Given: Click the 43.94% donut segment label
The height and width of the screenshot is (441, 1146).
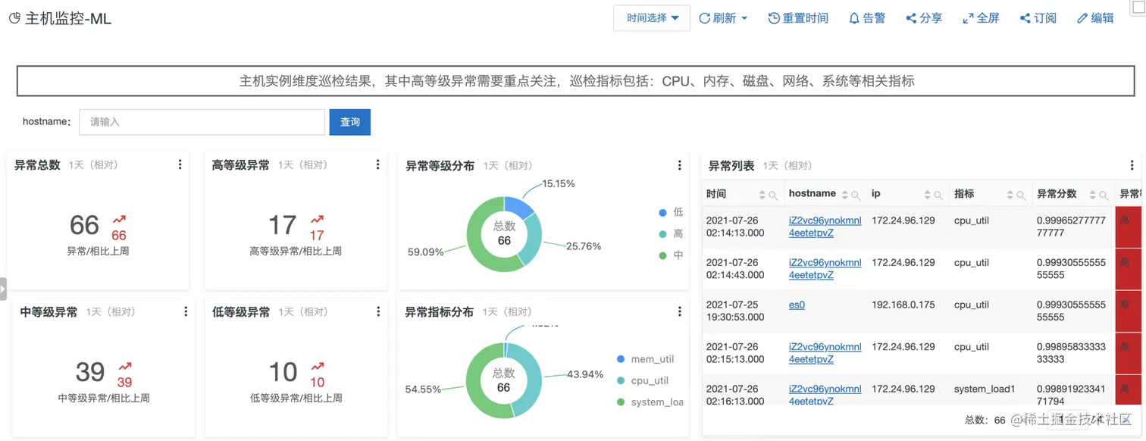Looking at the screenshot, I should (585, 374).
